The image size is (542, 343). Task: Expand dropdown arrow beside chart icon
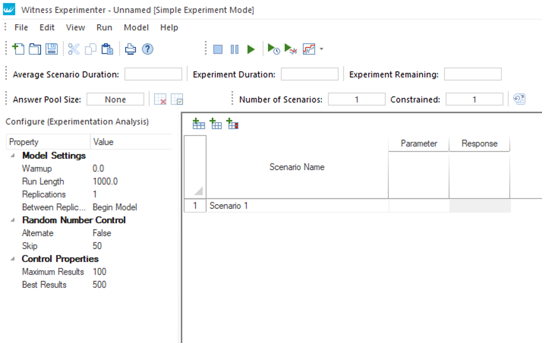tap(321, 49)
